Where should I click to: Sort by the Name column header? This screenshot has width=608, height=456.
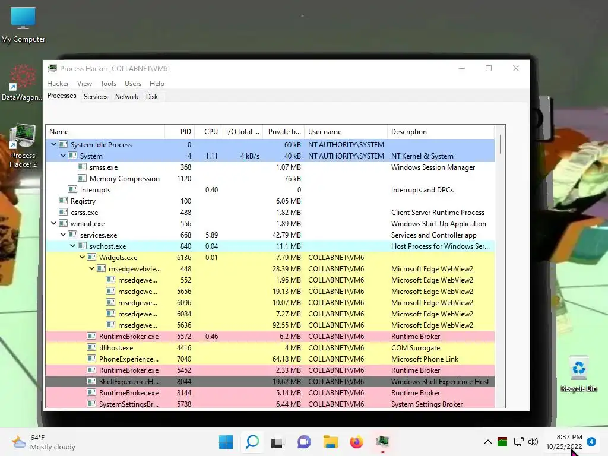point(106,132)
